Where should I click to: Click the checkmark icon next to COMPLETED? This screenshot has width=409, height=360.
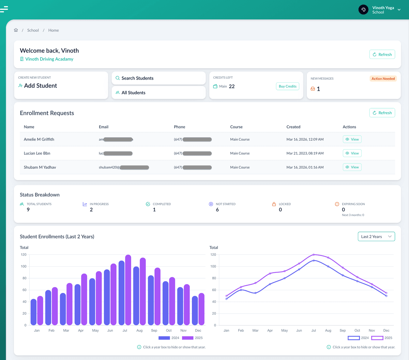pos(148,204)
